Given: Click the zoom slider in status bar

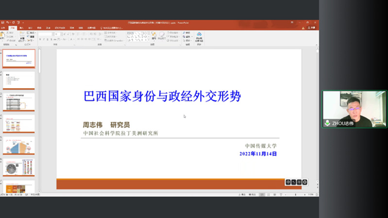Looking at the screenshot, I should (296, 195).
